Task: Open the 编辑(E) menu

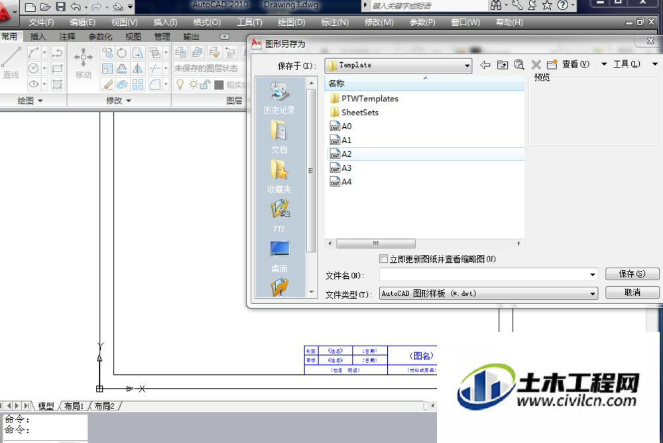Action: (x=82, y=23)
